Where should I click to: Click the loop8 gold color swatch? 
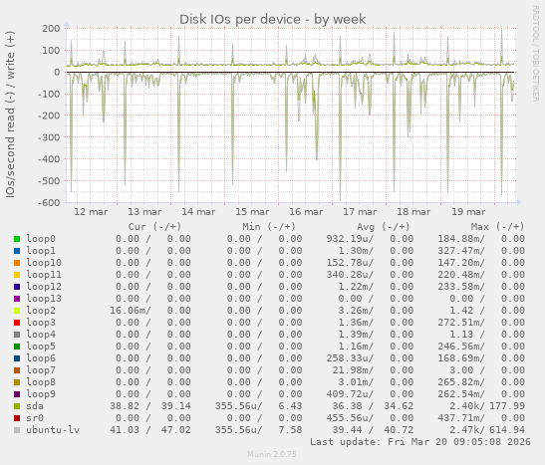tap(17, 382)
